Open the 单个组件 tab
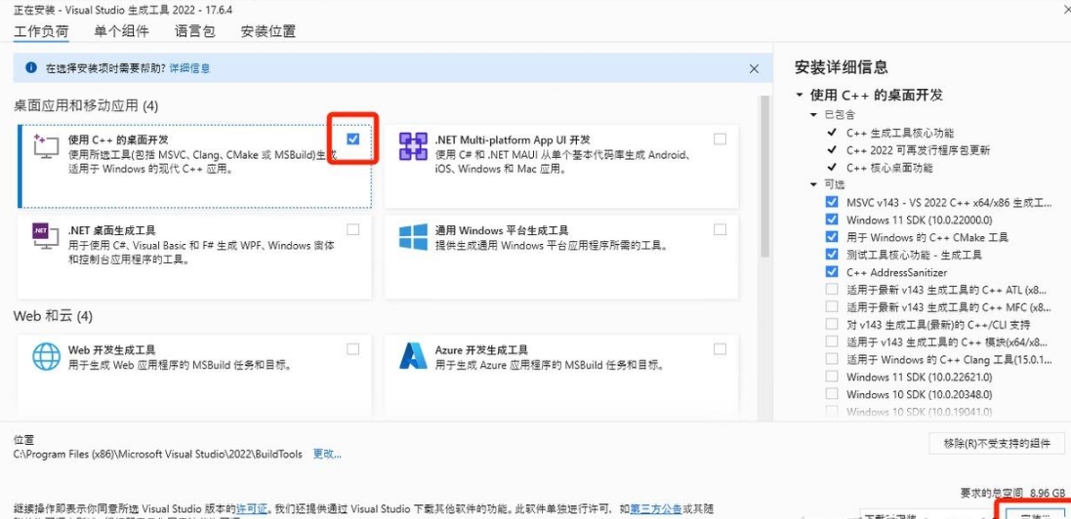The image size is (1071, 519). pyautogui.click(x=122, y=31)
